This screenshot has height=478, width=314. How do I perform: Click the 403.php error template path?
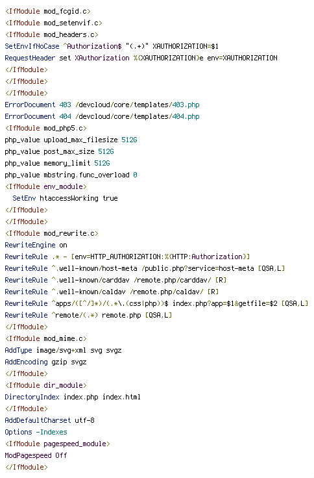point(138,105)
